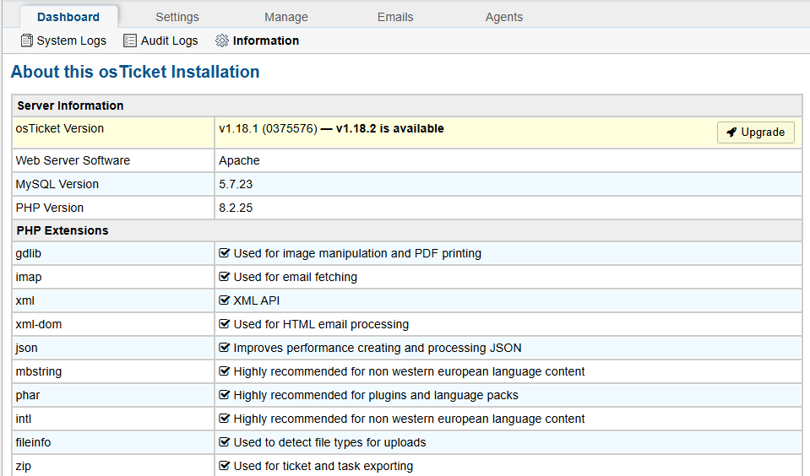The image size is (810, 476).
Task: Click the Upgrade button text
Action: [763, 133]
